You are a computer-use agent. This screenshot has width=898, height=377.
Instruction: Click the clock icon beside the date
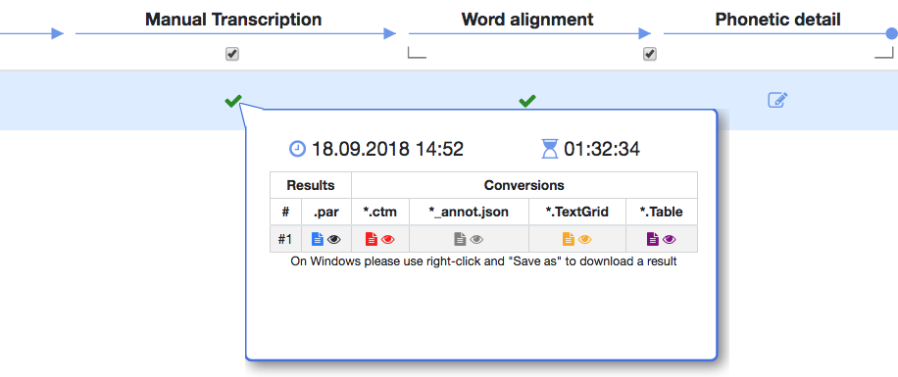[x=297, y=149]
